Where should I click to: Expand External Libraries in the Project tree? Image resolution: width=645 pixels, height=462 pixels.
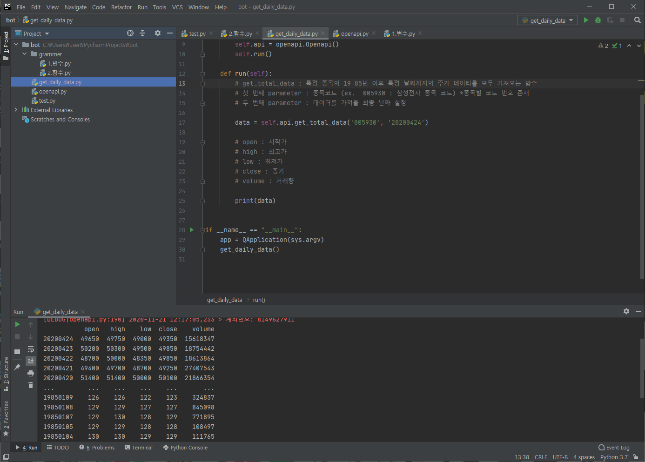point(16,110)
